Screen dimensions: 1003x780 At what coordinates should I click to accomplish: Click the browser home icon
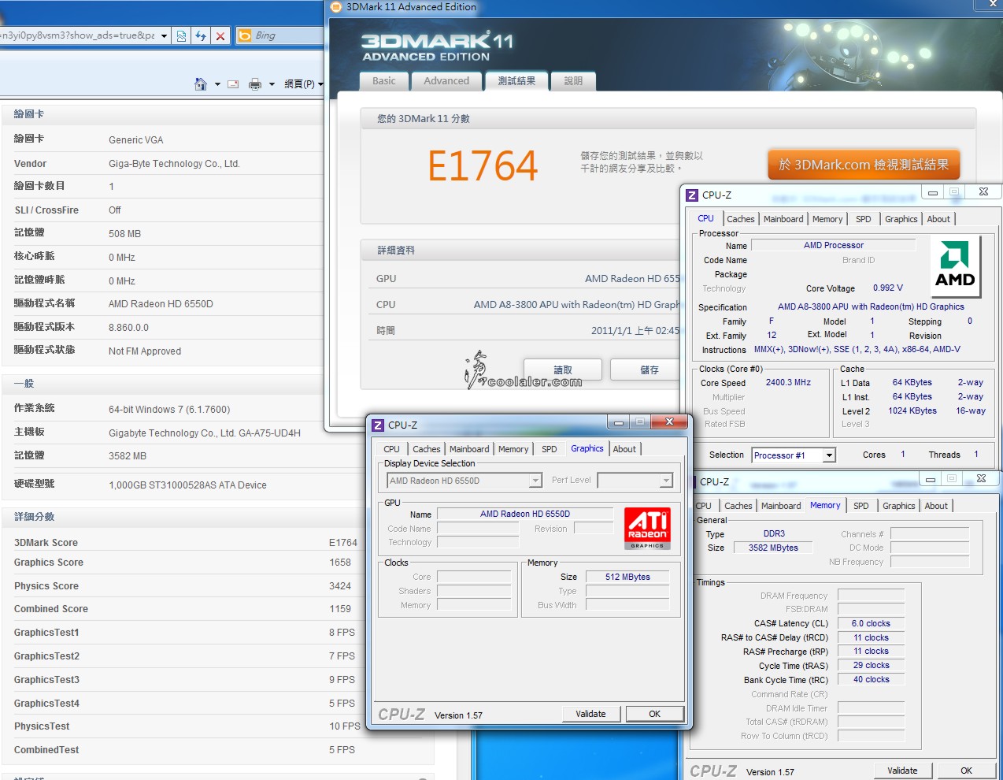[x=201, y=84]
